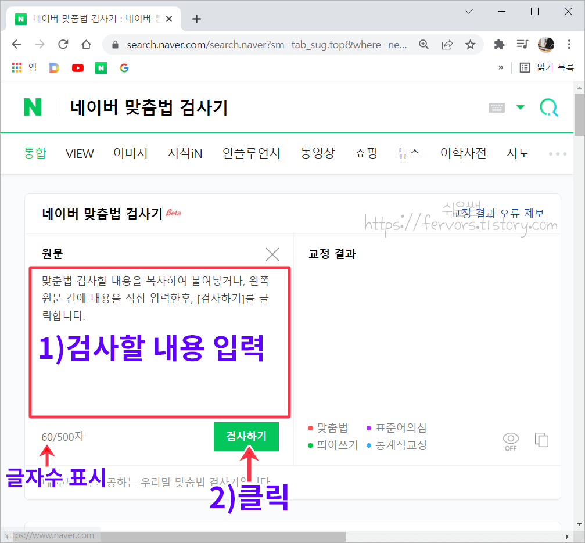Open the 앱 apps bookmark

click(24, 67)
